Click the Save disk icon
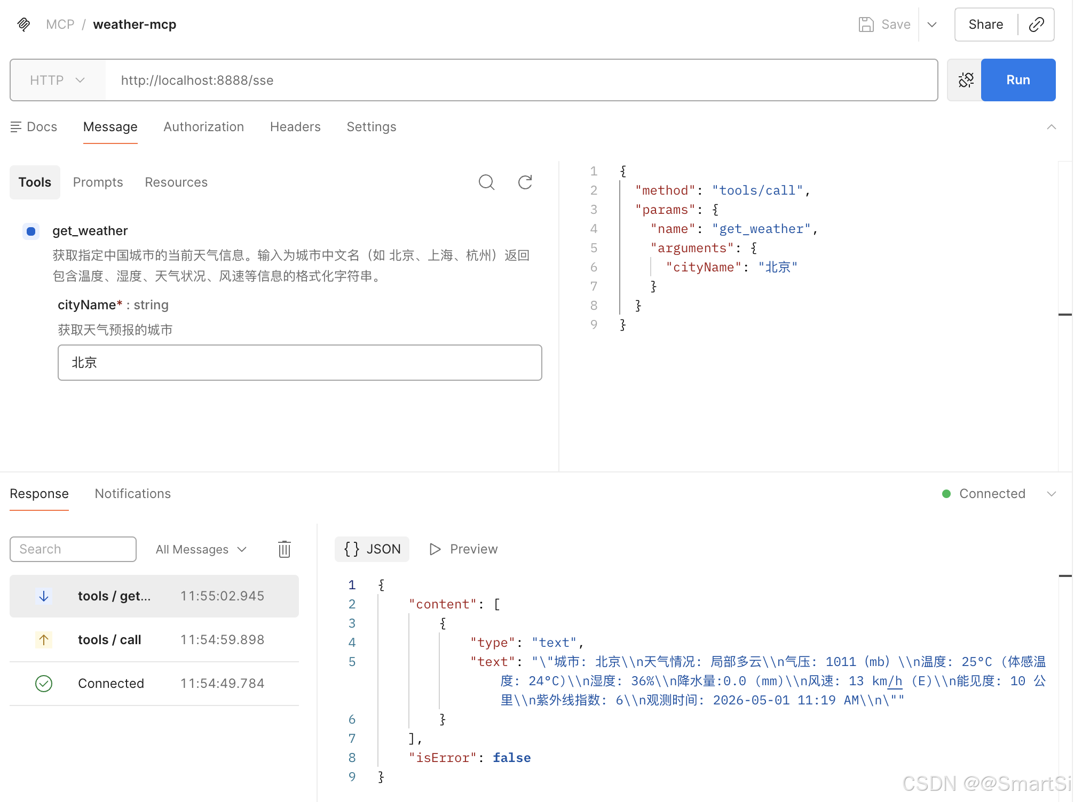Viewport: 1074px width, 802px height. [x=866, y=25]
